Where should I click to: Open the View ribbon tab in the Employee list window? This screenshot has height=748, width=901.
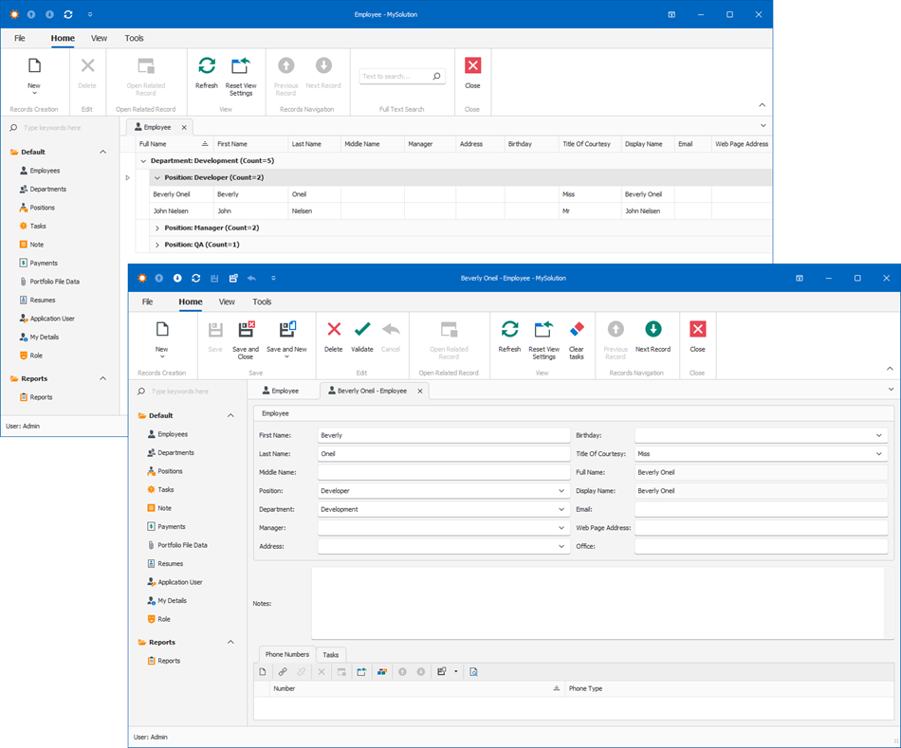pyautogui.click(x=99, y=38)
